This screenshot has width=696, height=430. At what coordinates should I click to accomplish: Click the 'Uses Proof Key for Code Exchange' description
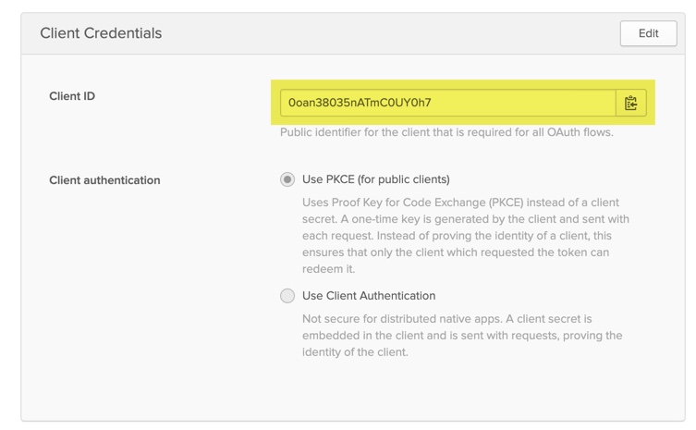(x=460, y=203)
